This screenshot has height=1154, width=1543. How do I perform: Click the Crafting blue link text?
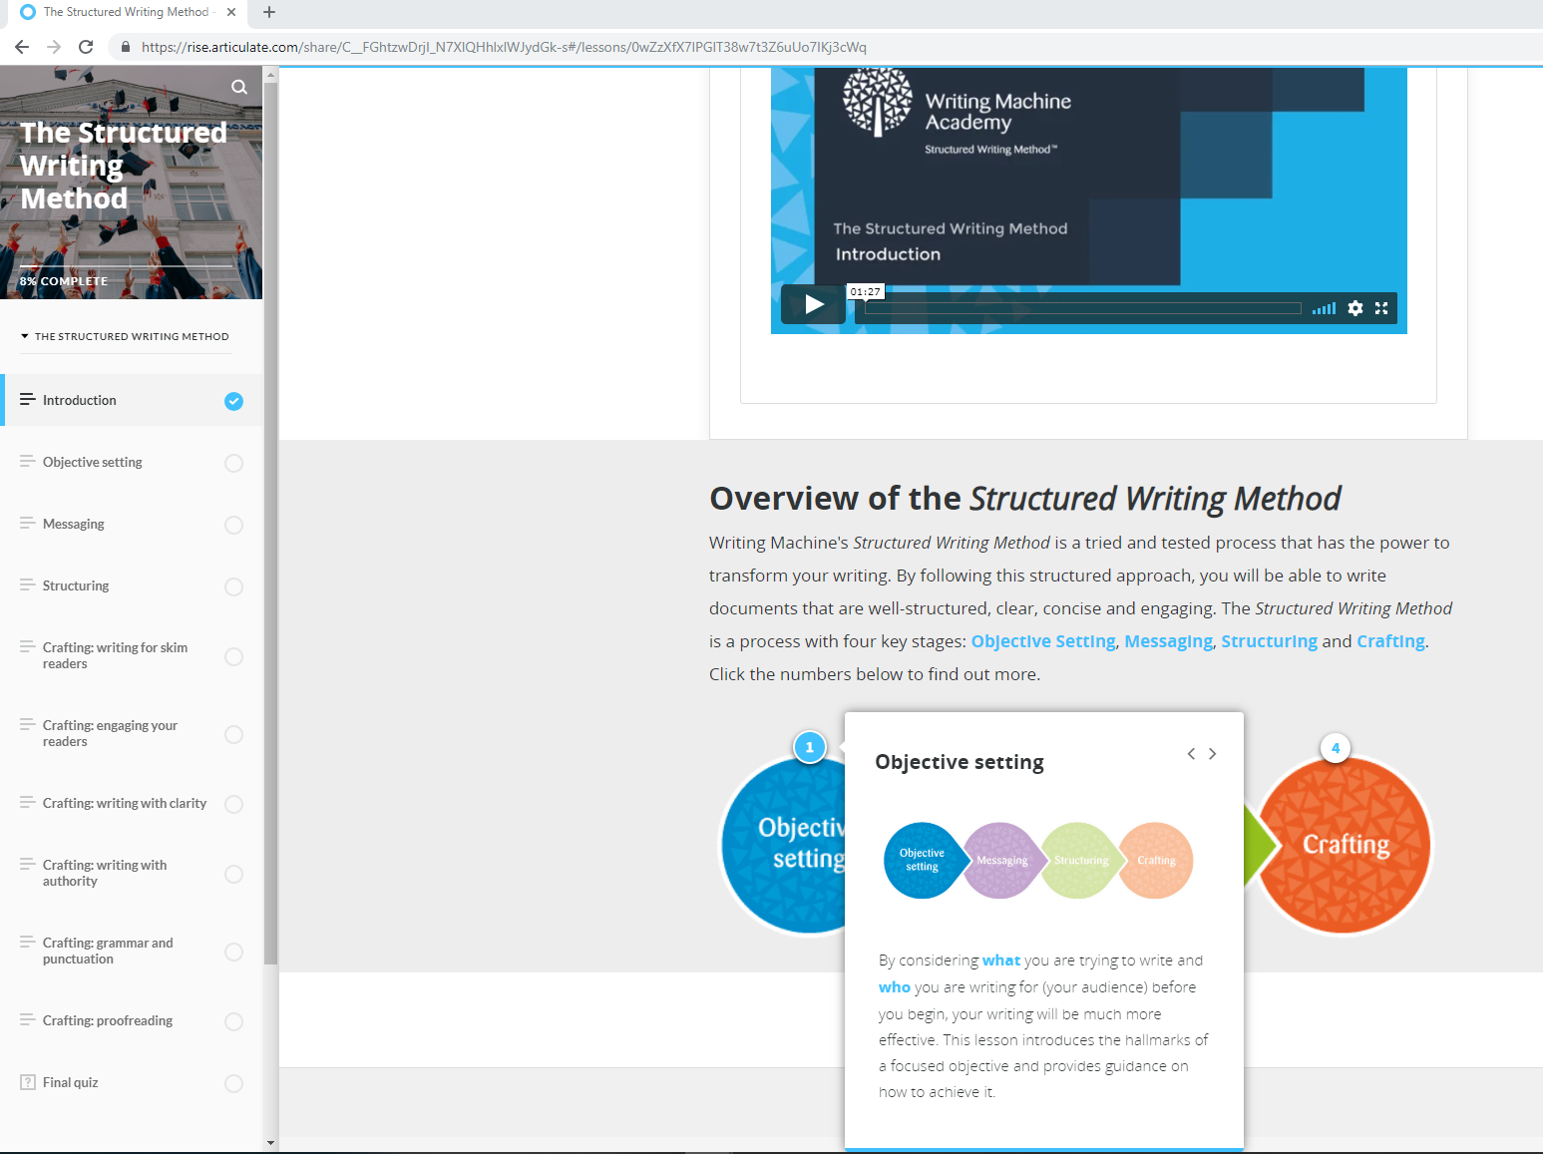(x=1390, y=641)
